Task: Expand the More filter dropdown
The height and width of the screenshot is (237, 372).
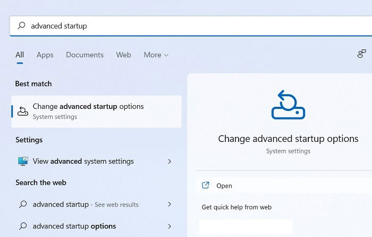Action: [x=156, y=55]
